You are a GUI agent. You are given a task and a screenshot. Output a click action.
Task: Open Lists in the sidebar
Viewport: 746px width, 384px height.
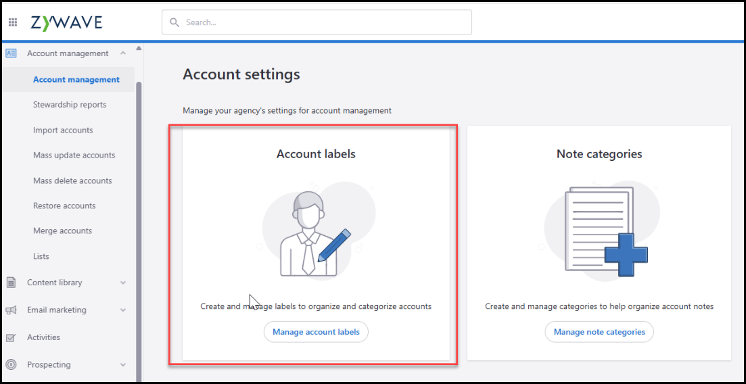point(41,256)
